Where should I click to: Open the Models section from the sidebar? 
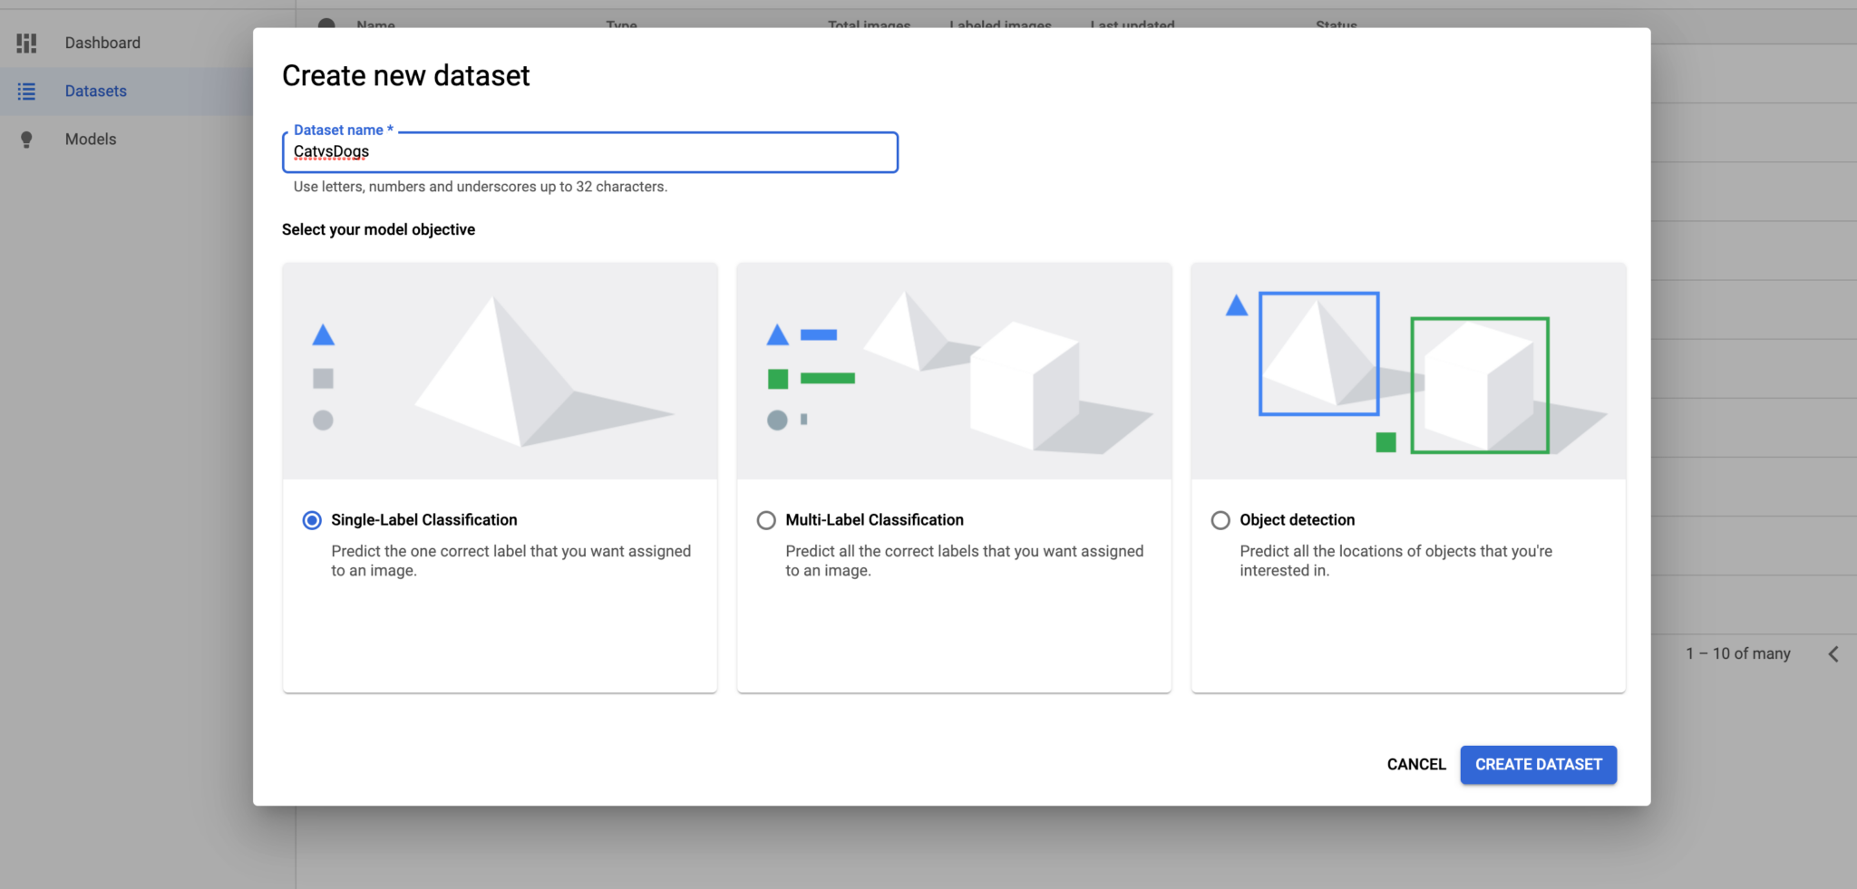pos(90,138)
